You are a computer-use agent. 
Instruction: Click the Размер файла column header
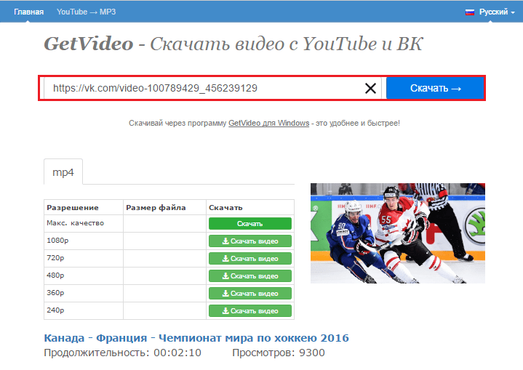pos(156,208)
